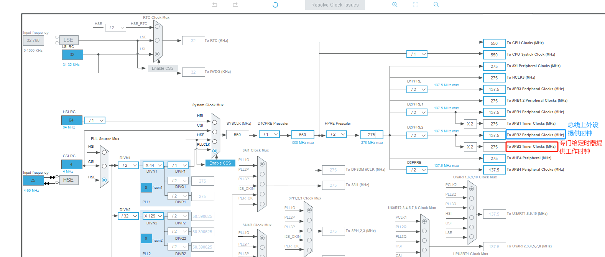
Task: Open D3PPRE /2 dropdown
Action: tap(417, 170)
